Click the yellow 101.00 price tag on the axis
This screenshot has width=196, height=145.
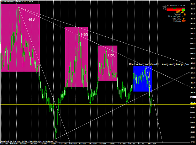(193, 104)
